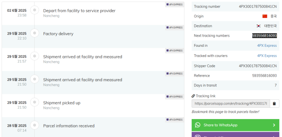Click the South Korea flag icon next to Destination
The height and width of the screenshot is (137, 282).
click(x=258, y=26)
